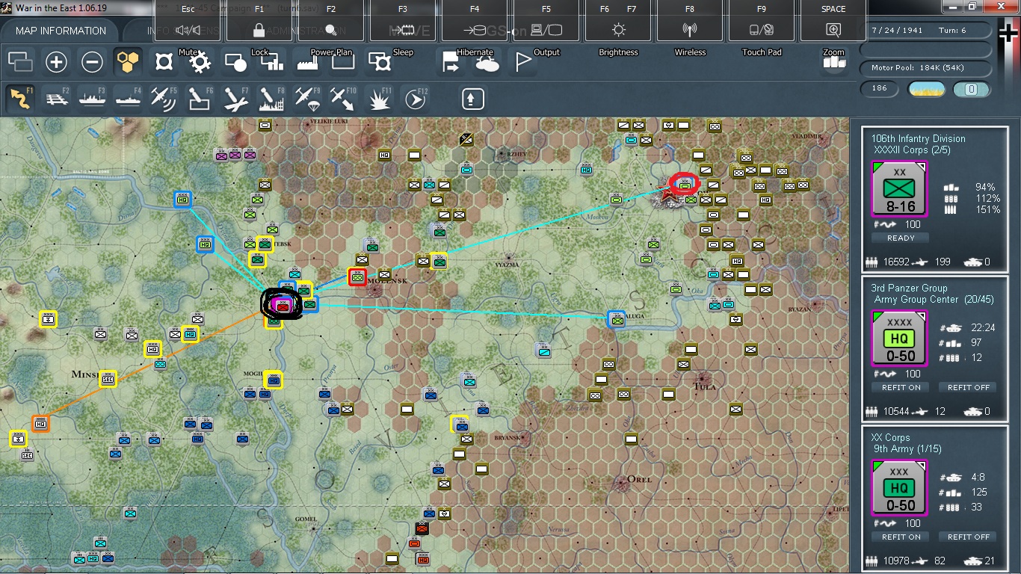Select the F6 bomb unit icon
This screenshot has width=1021, height=574.
click(x=200, y=99)
